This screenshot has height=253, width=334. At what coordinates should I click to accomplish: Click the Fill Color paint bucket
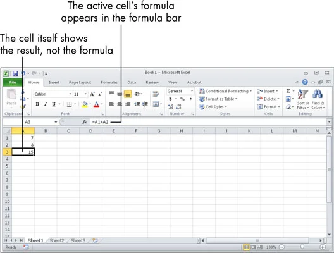pyautogui.click(x=85, y=104)
